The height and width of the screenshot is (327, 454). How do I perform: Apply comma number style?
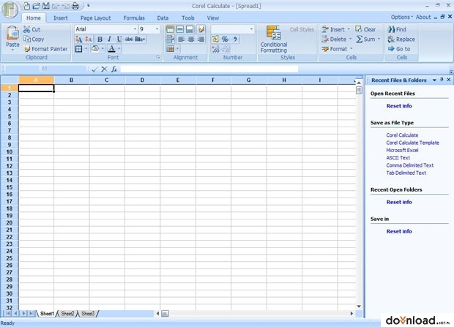point(235,39)
